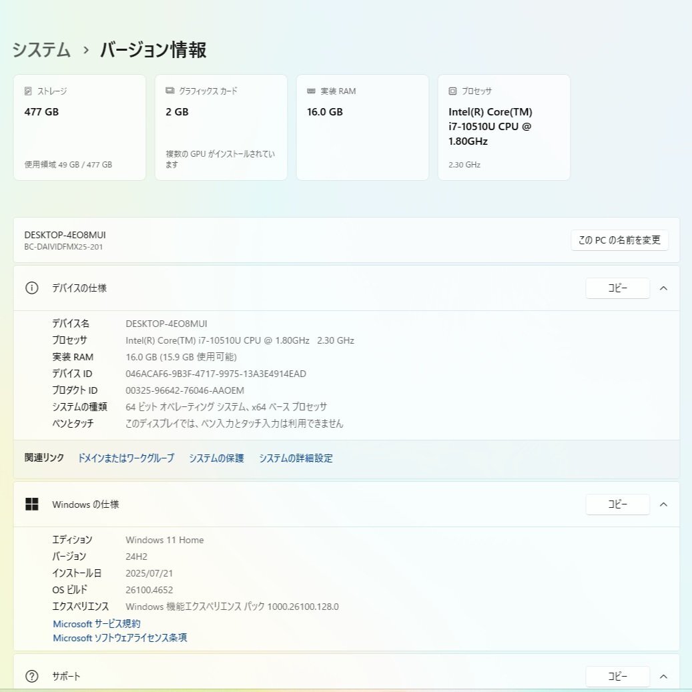692x692 pixels.
Task: Click the RAM icon in the 実装 RAM card
Action: pos(311,91)
